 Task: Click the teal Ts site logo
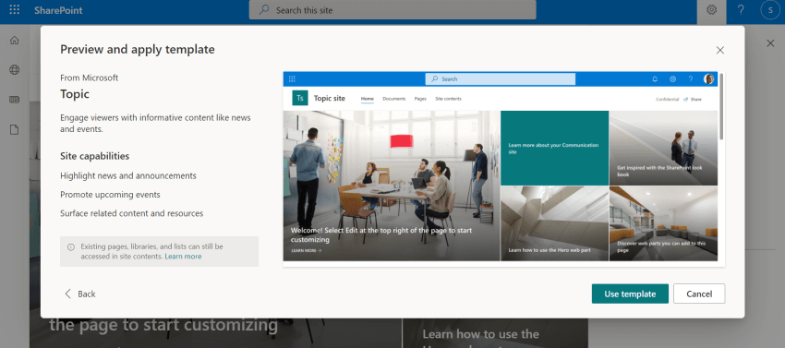click(300, 98)
